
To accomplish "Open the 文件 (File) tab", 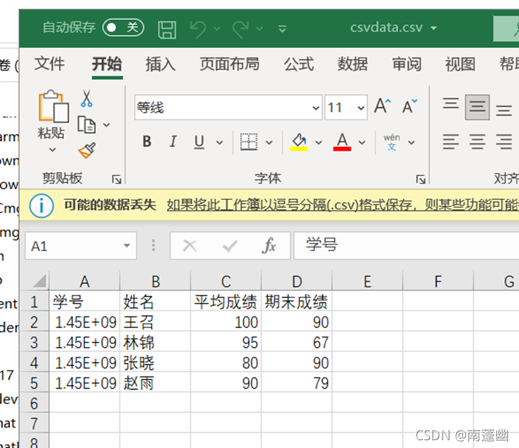I will [x=49, y=64].
